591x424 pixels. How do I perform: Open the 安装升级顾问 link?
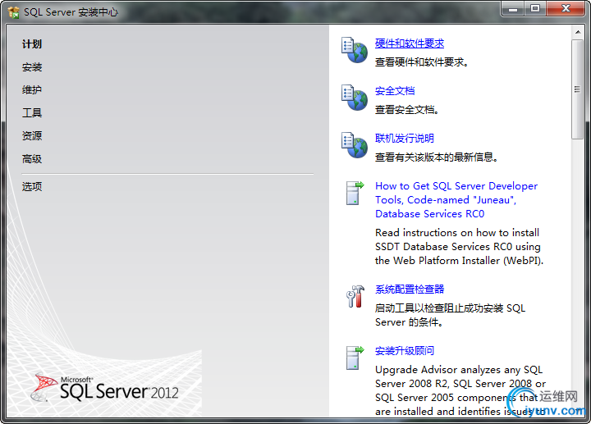[x=405, y=351]
